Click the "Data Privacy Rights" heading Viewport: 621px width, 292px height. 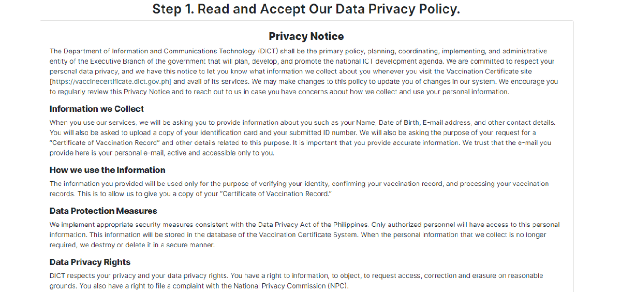click(x=90, y=262)
